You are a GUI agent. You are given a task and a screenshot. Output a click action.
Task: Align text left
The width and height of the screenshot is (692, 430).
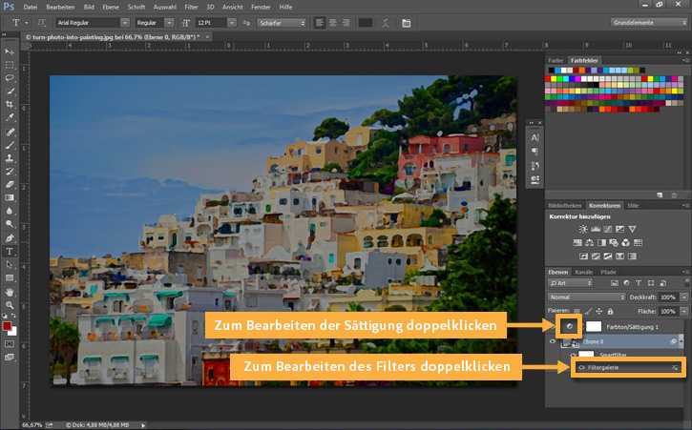320,23
